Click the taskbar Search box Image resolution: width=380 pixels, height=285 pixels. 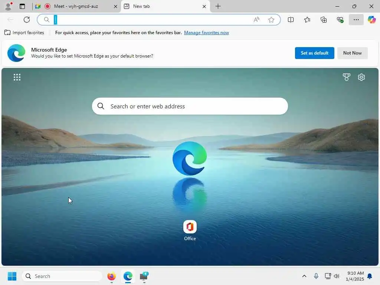point(62,276)
